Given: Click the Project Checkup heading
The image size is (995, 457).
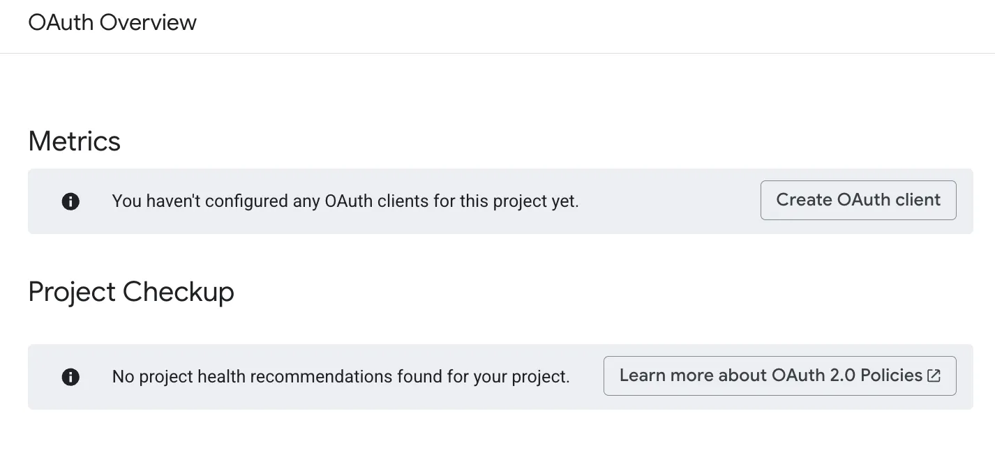Looking at the screenshot, I should pyautogui.click(x=131, y=291).
